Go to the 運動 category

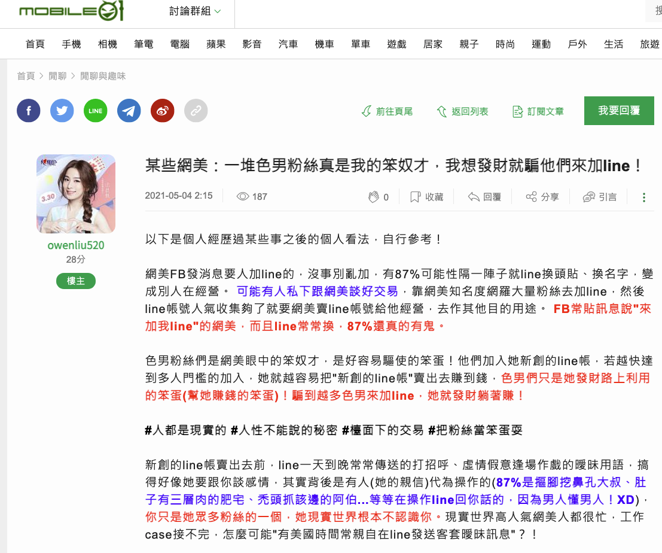point(541,44)
